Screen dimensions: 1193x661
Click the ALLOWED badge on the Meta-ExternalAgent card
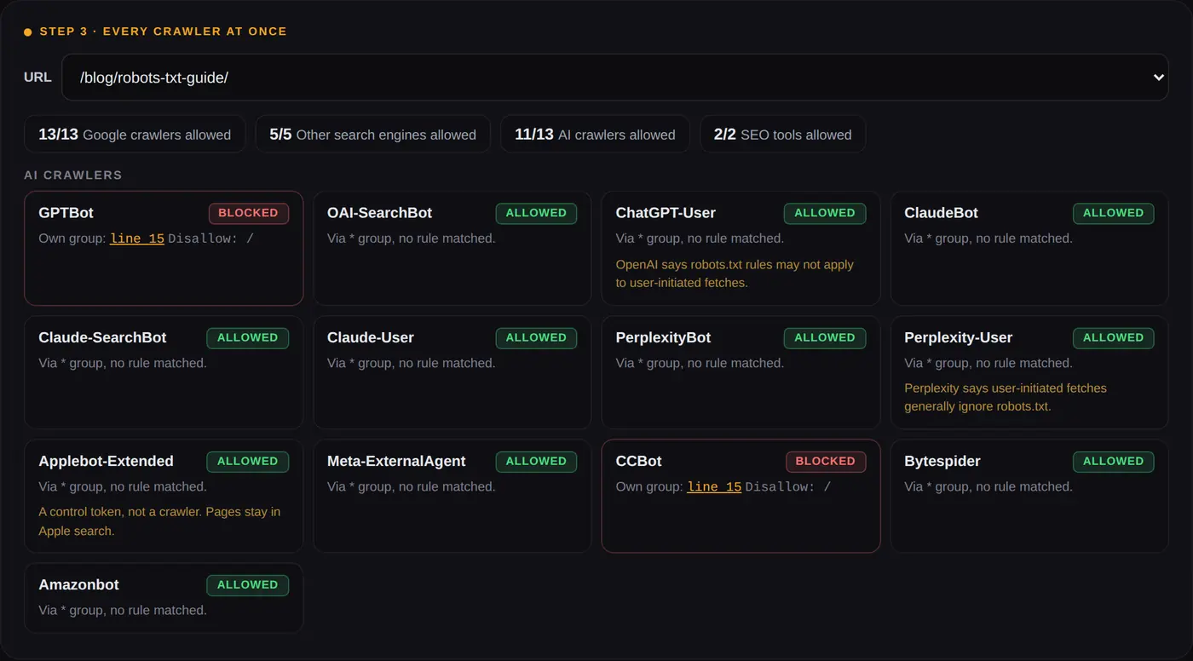tap(536, 461)
